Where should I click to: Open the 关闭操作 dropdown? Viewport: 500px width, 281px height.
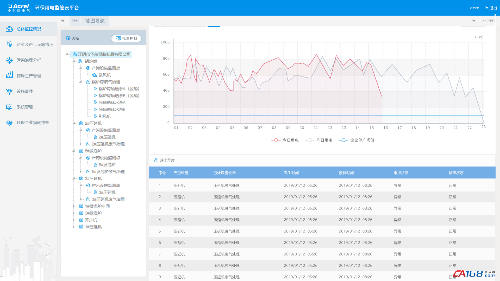[489, 21]
